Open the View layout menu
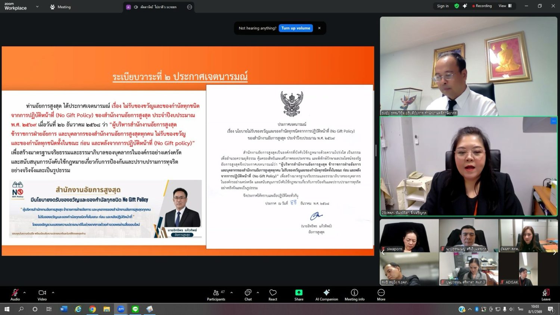560x315 pixels. click(x=505, y=6)
